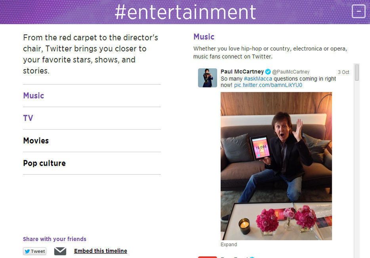Click the @PaulMcCartney handle
The width and height of the screenshot is (370, 258).
291,72
